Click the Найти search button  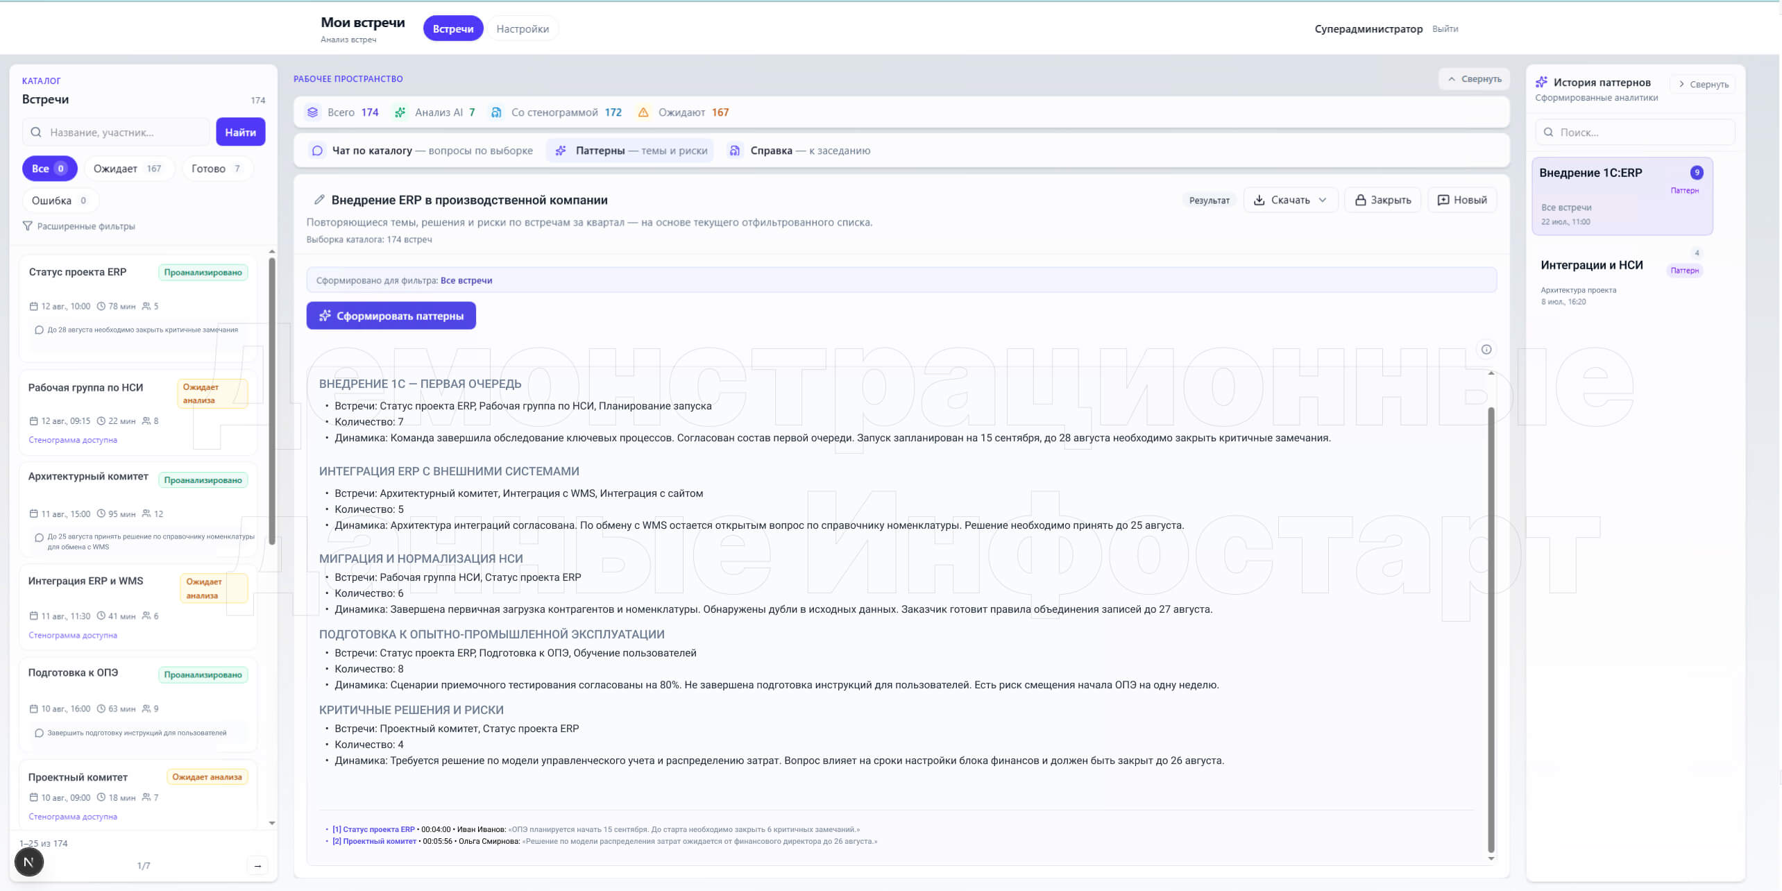pos(240,132)
